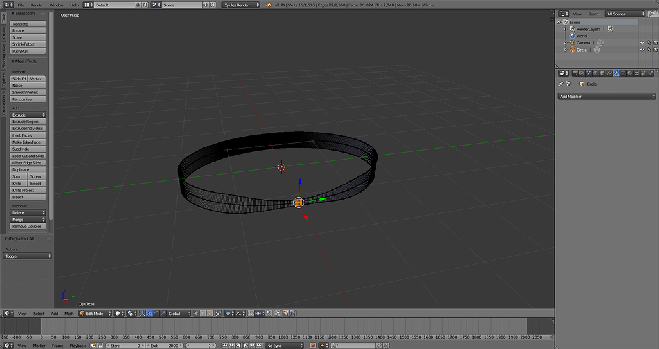Delete the Scene with its X icon
659x349 pixels.
[212, 5]
